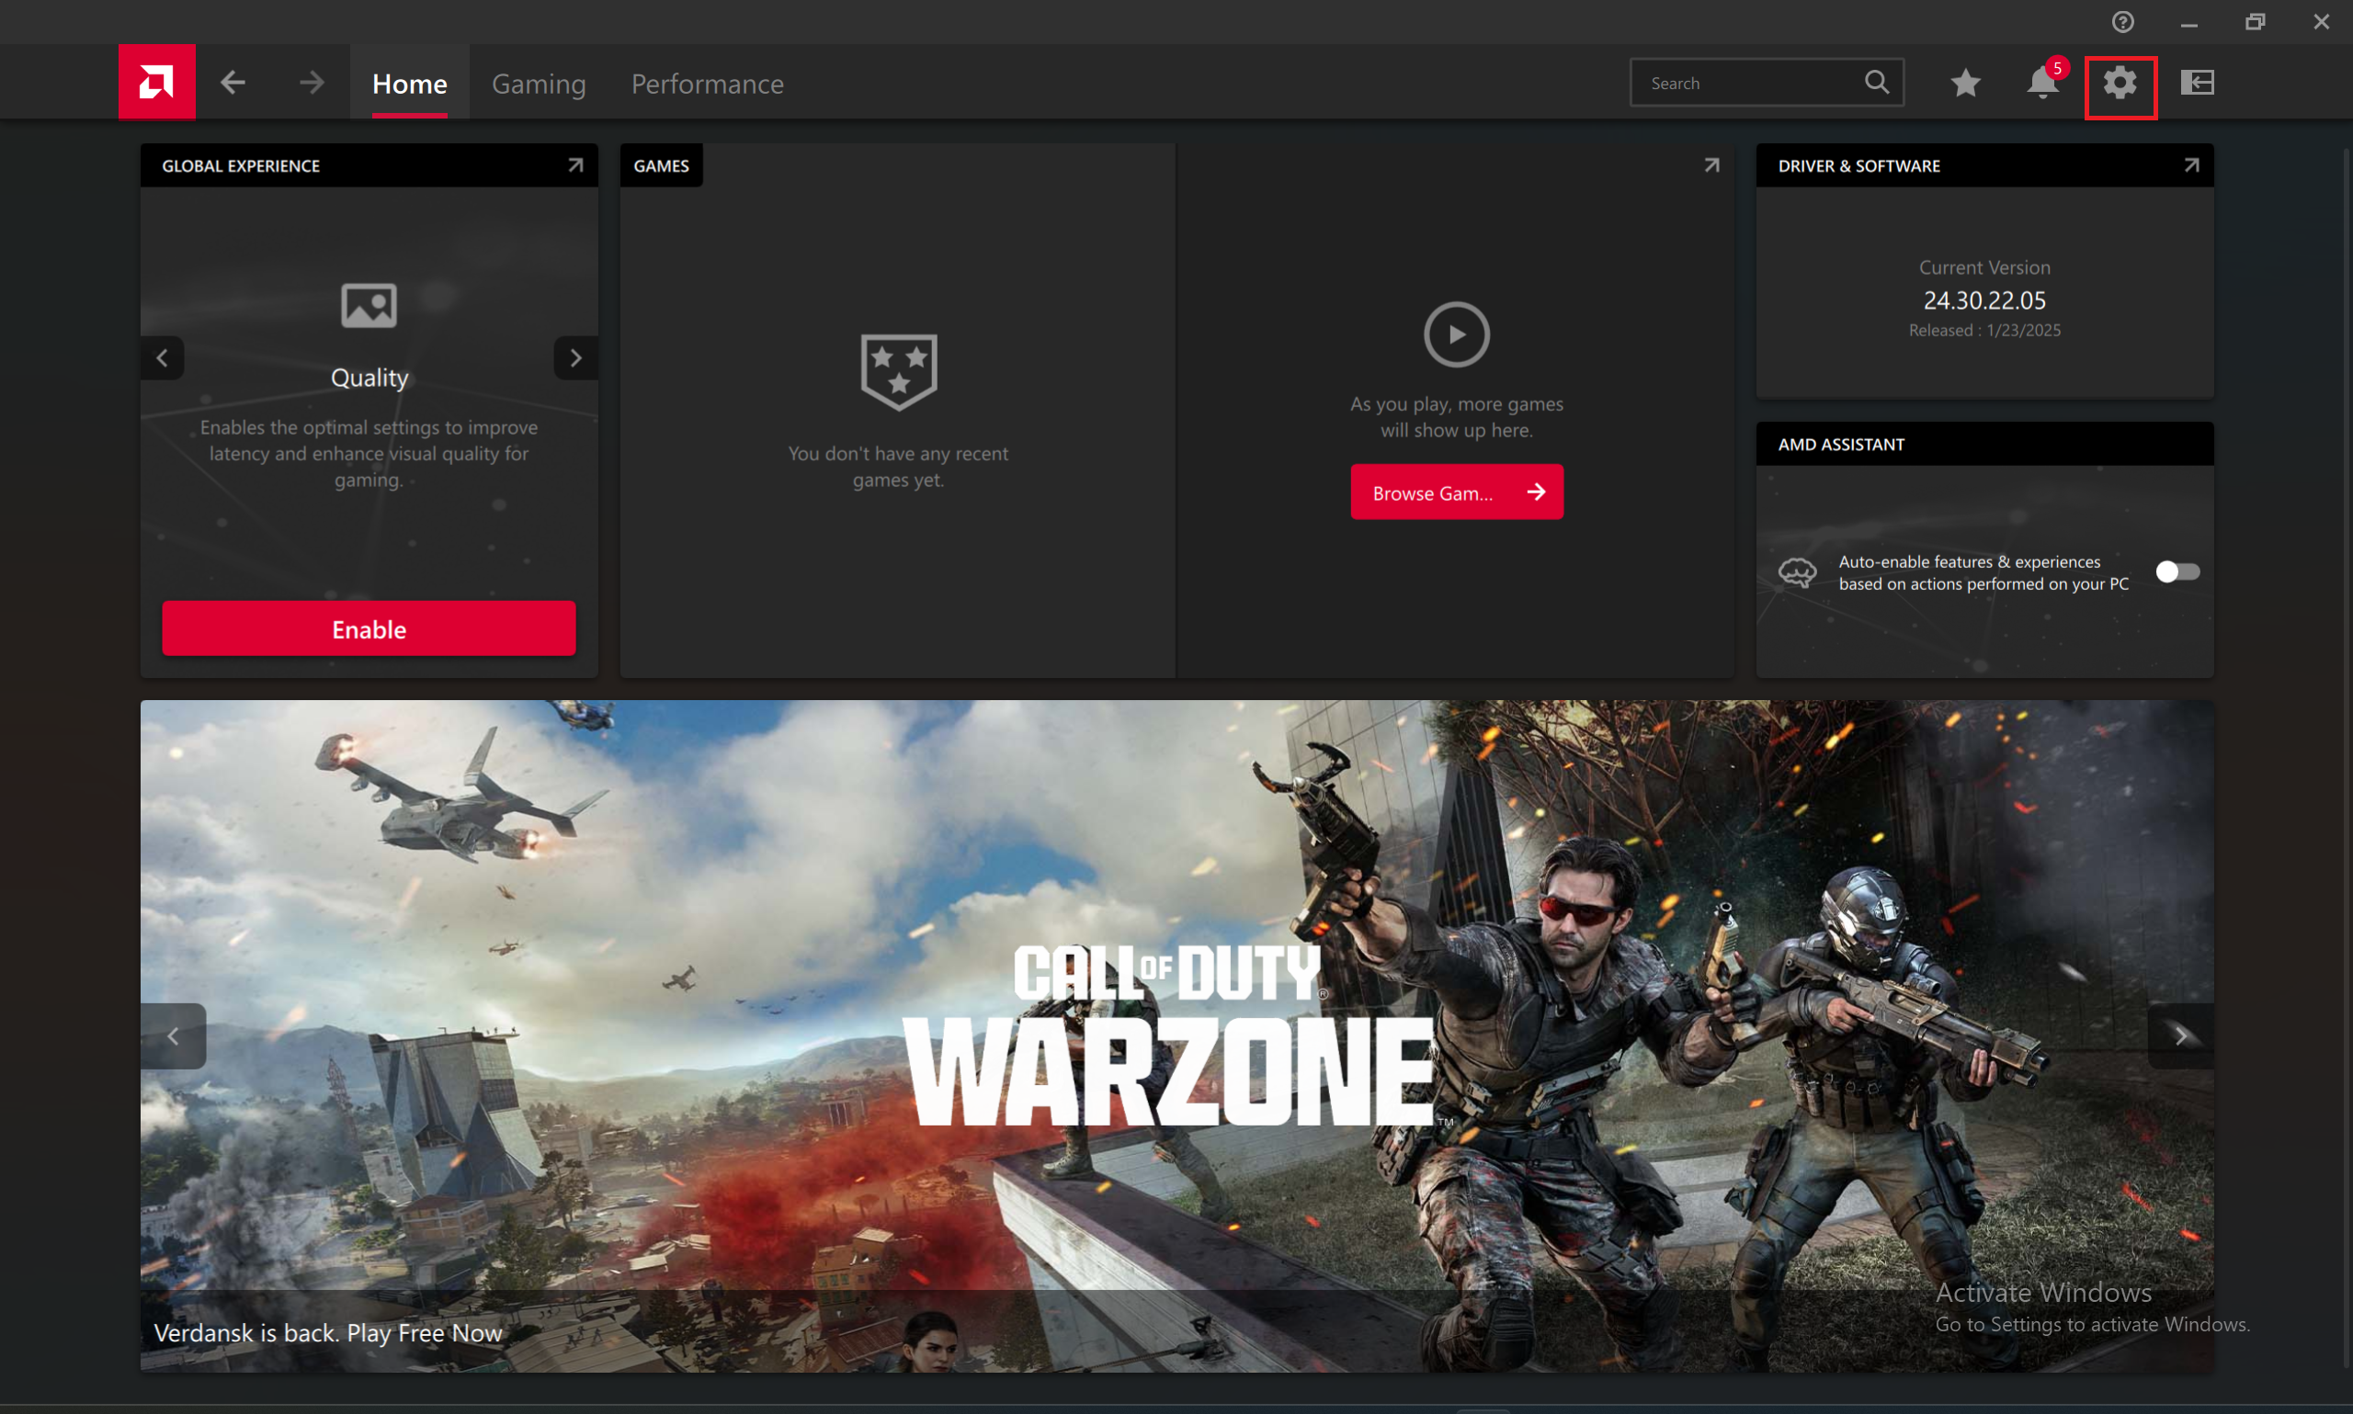Click the Quality profile title

pyautogui.click(x=369, y=378)
